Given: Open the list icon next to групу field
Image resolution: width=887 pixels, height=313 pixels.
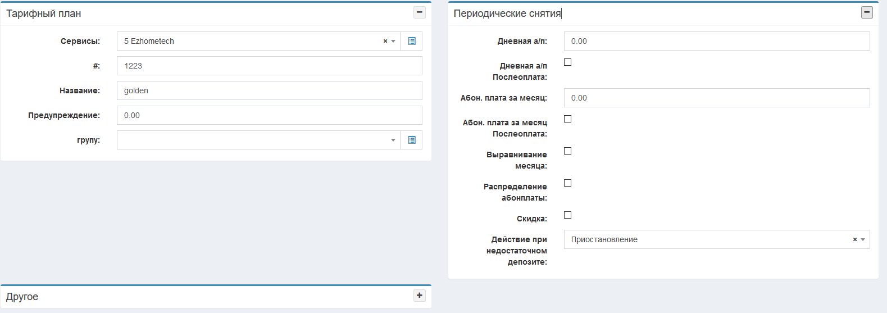Looking at the screenshot, I should pyautogui.click(x=412, y=140).
